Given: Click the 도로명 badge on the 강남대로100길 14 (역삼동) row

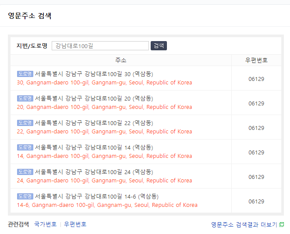Looking at the screenshot, I should coord(25,147).
